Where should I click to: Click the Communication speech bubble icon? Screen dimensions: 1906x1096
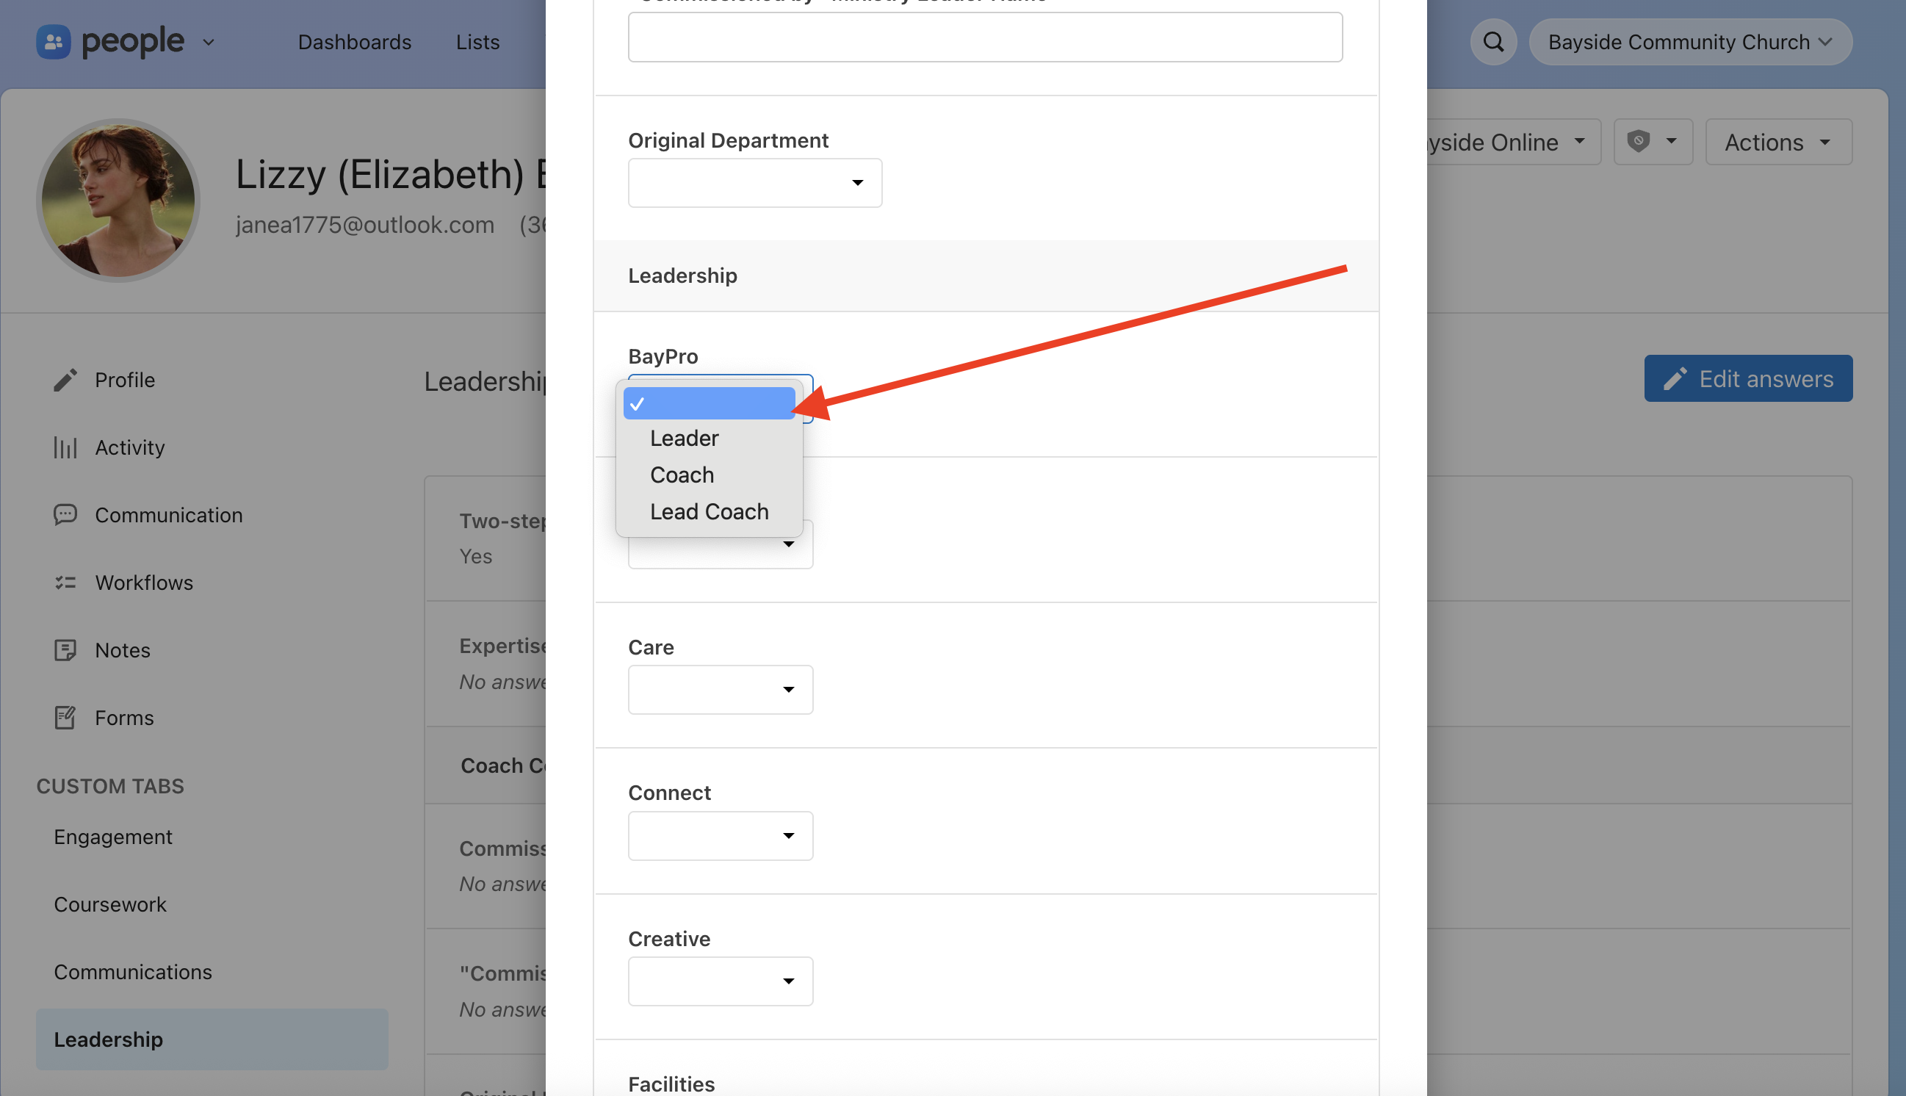[x=65, y=515]
